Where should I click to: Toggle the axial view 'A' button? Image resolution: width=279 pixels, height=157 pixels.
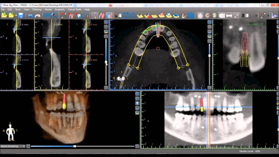[200, 16]
